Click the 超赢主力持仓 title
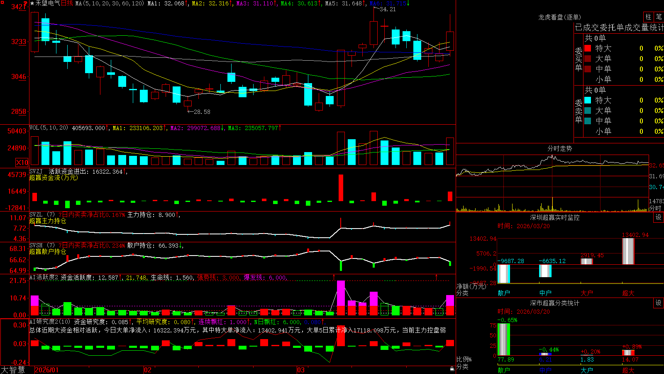 [x=48, y=221]
